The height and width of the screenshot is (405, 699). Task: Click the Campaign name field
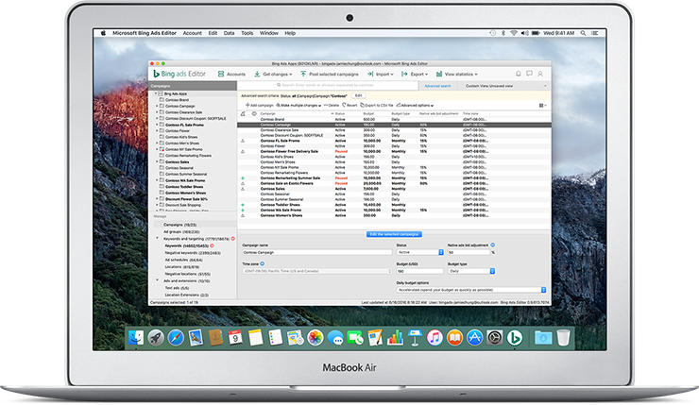point(317,252)
